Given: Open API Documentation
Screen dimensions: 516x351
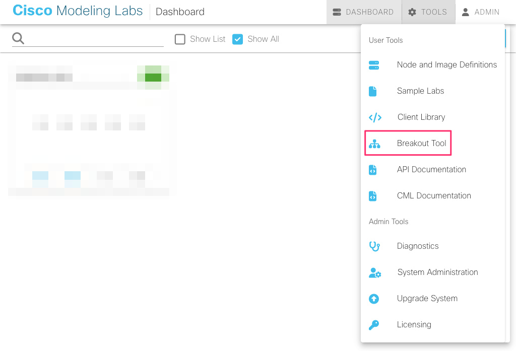Looking at the screenshot, I should click(x=433, y=169).
